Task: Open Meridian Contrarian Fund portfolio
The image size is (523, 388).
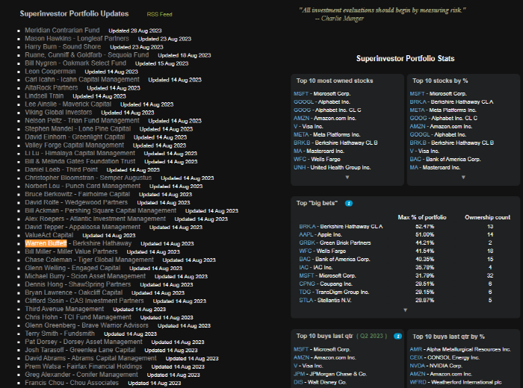Action: (62, 31)
